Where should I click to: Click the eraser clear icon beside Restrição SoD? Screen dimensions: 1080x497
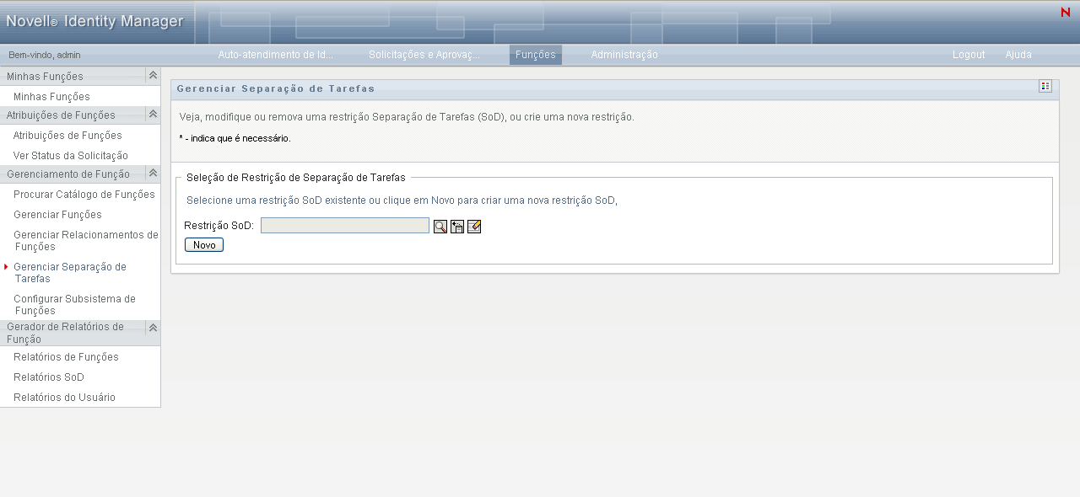pos(474,227)
